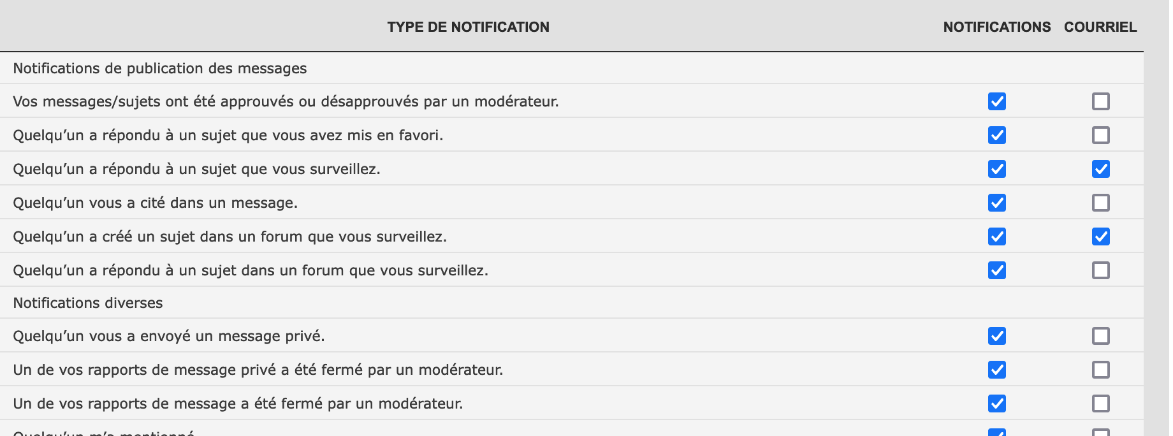Enable email for received private message
The height and width of the screenshot is (436, 1173).
[1101, 336]
